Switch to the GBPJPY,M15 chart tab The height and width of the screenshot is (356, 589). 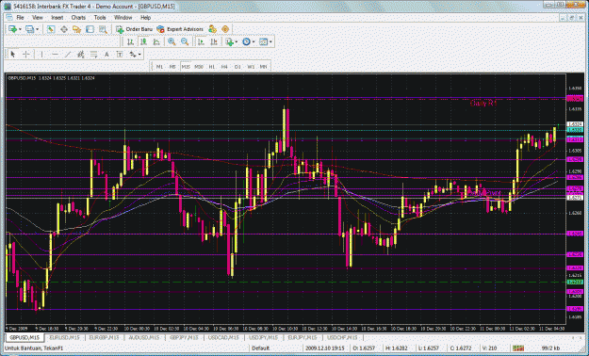(x=184, y=337)
